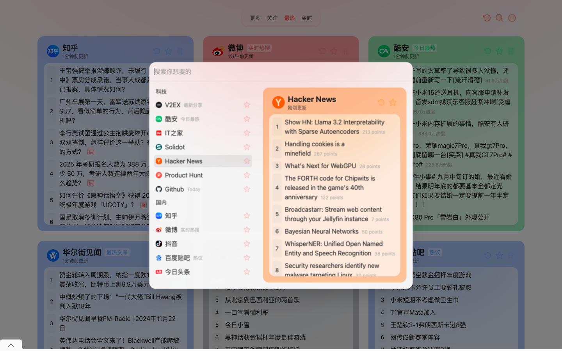Open 'Show HN: Llama 3.2 Interpretability' story
562x351 pixels.
pos(334,127)
